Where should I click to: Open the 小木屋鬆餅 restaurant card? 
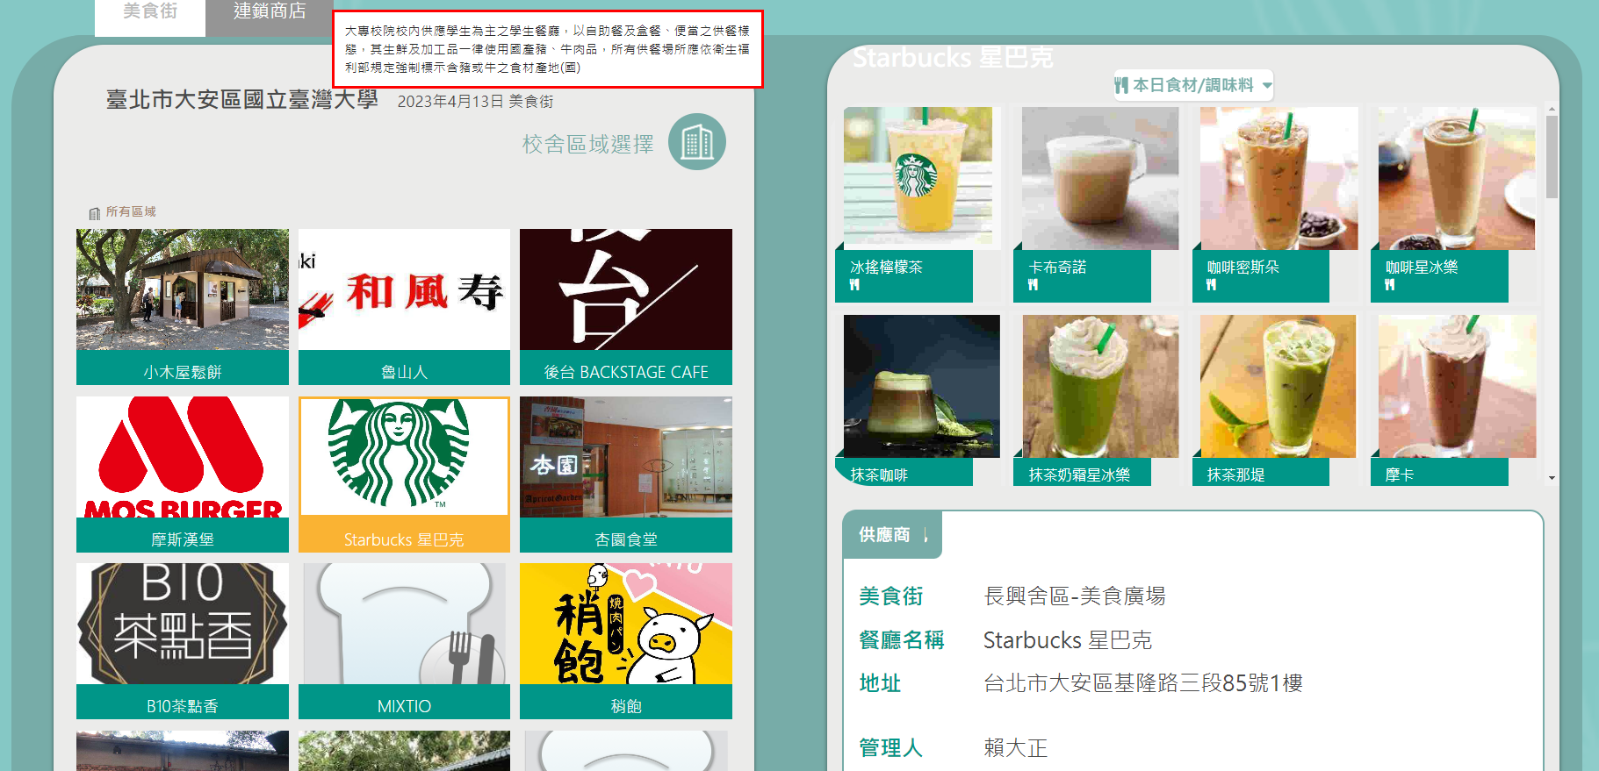(183, 307)
